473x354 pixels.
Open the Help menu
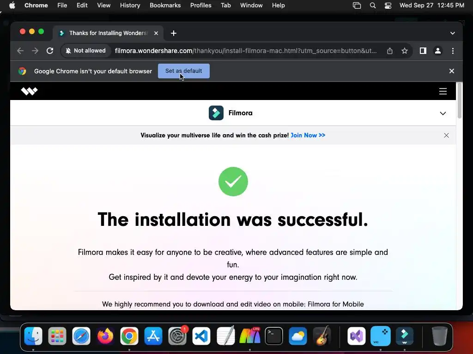(278, 6)
